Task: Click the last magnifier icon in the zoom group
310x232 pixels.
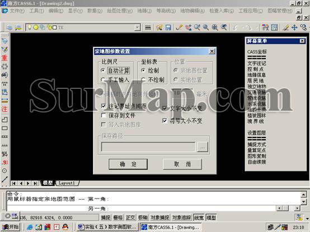Action: (x=224, y=27)
